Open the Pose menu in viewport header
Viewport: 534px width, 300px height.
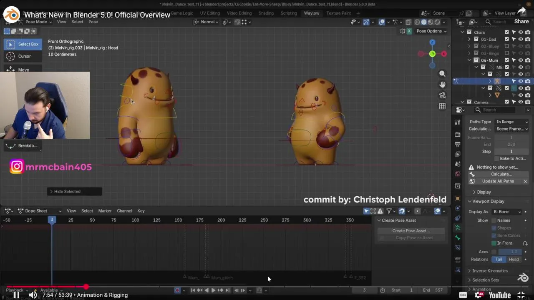93,22
